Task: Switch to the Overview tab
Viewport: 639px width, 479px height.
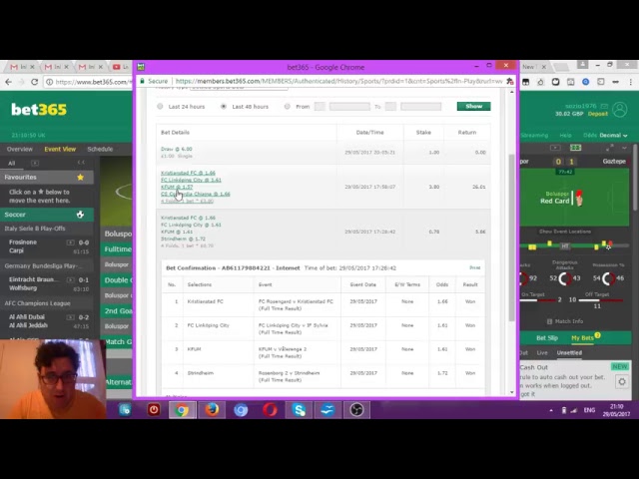Action: (x=20, y=149)
